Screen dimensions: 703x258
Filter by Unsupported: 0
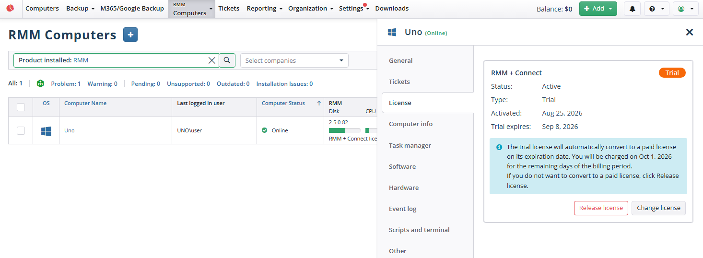[188, 84]
